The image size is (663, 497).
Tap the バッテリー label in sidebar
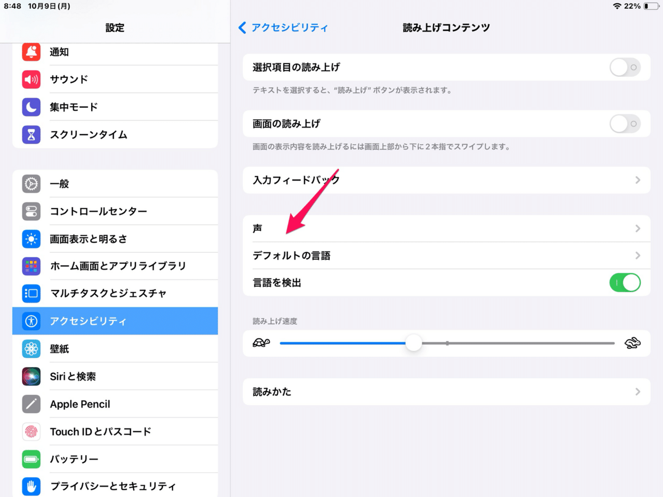pyautogui.click(x=74, y=459)
